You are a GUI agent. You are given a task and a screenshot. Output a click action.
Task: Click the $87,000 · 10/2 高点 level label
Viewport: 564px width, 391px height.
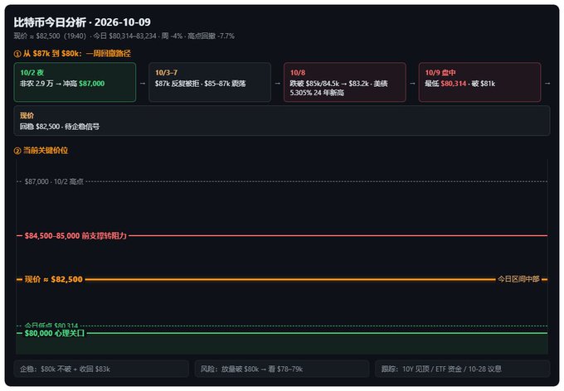point(54,181)
